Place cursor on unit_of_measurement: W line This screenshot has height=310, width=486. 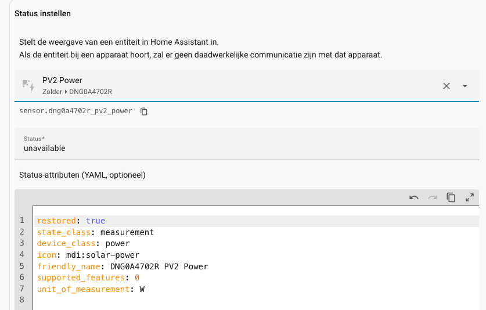click(90, 289)
